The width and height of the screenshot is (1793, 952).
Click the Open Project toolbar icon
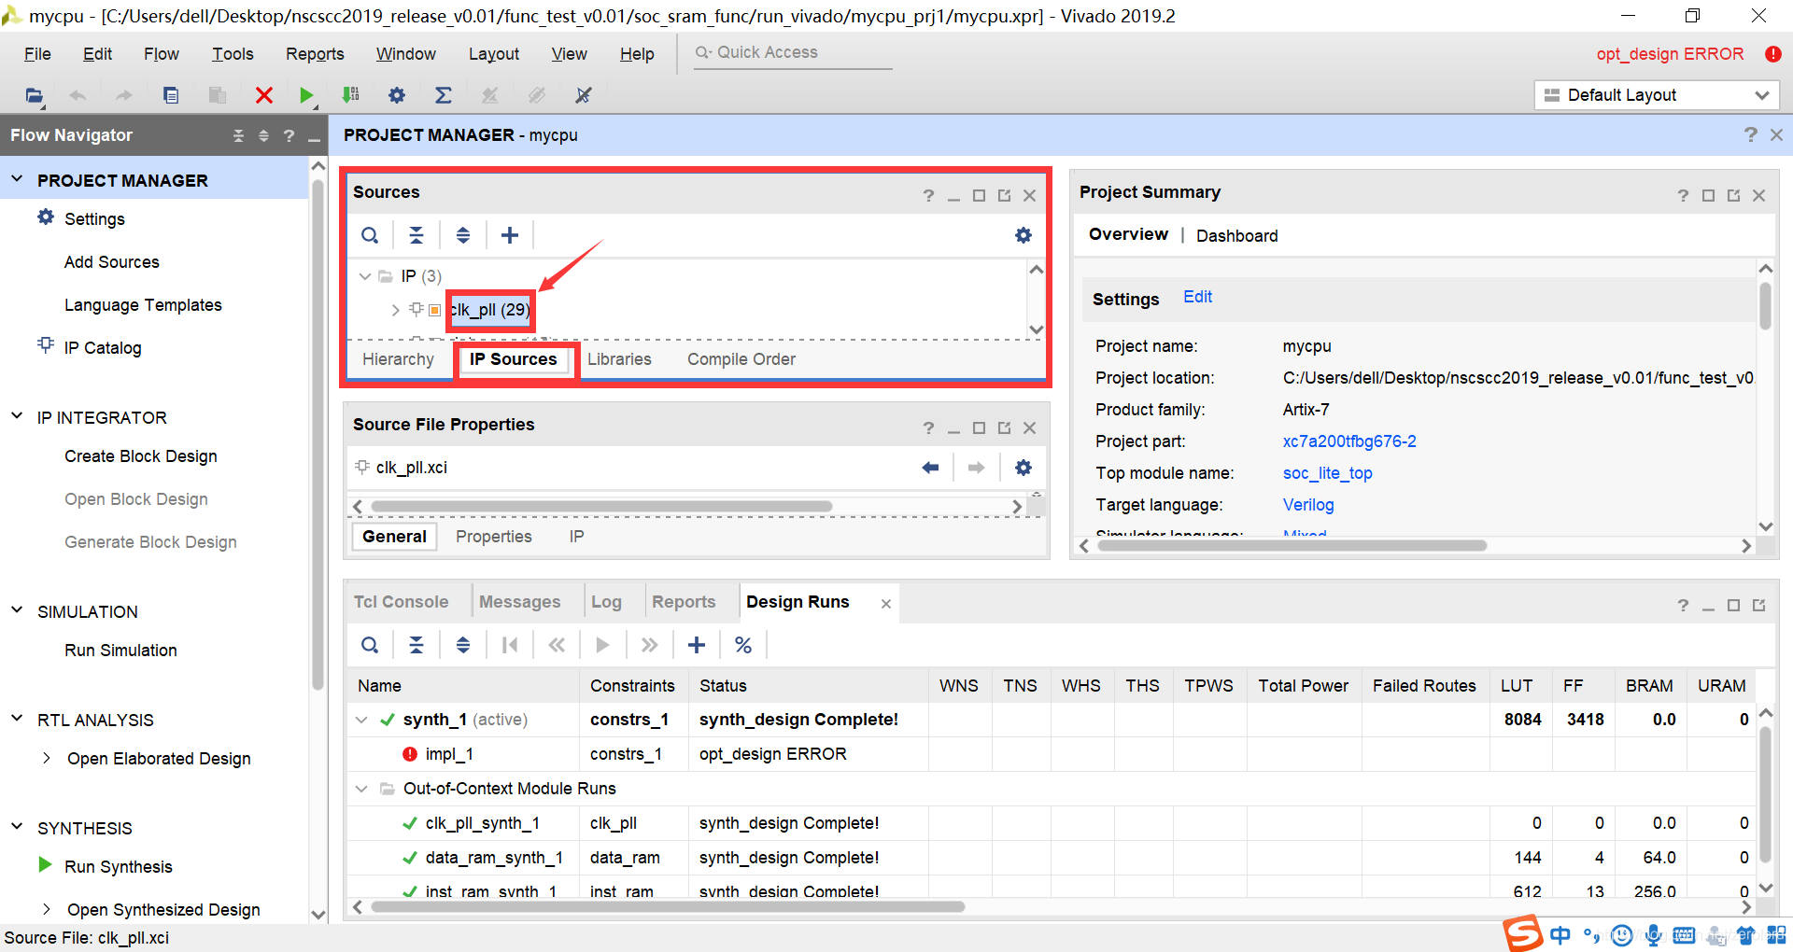[34, 95]
